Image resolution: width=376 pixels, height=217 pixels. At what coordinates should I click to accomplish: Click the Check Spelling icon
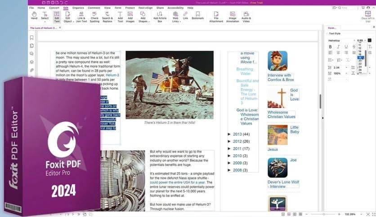94,16
